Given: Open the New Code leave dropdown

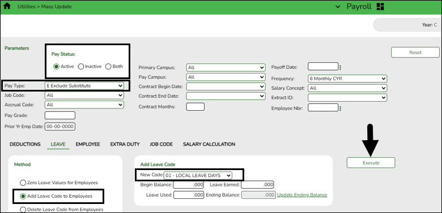Looking at the screenshot, I should [198, 176].
